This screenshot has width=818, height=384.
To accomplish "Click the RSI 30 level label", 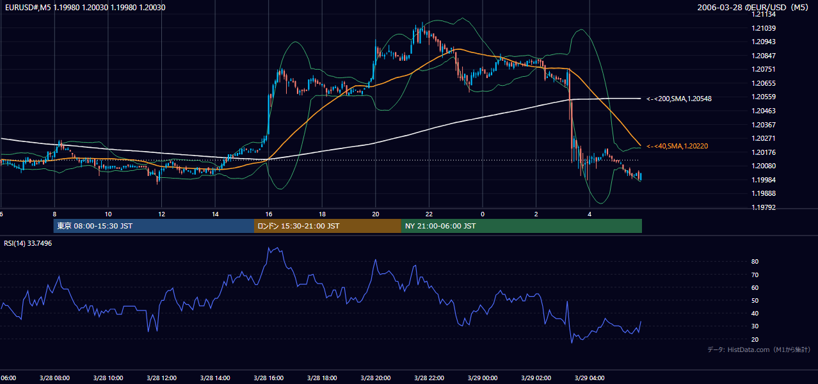I will point(755,326).
